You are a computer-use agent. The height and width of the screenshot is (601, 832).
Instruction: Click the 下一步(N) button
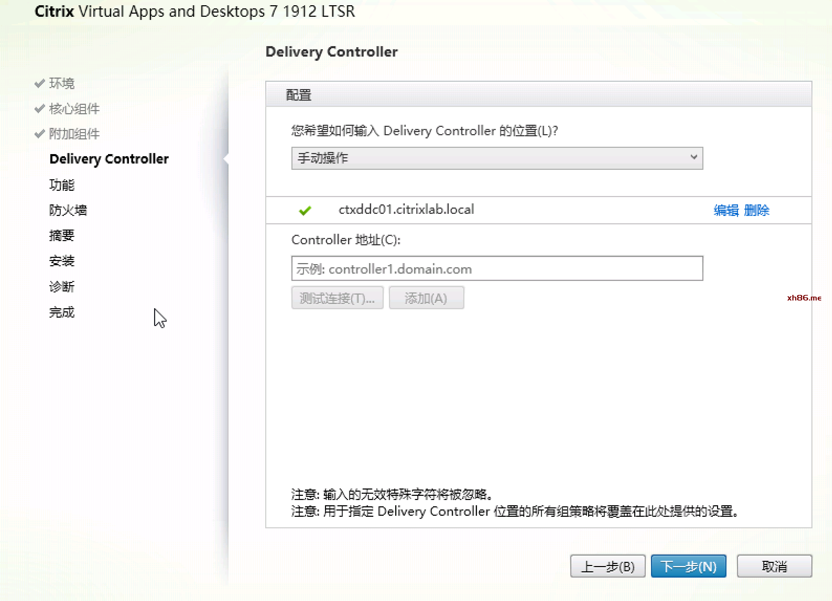pos(688,566)
